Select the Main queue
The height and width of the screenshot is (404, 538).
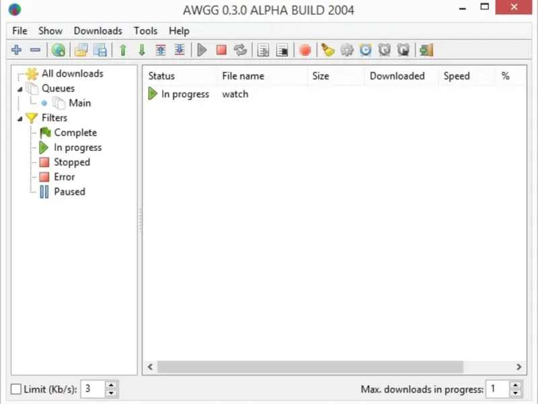pos(79,103)
